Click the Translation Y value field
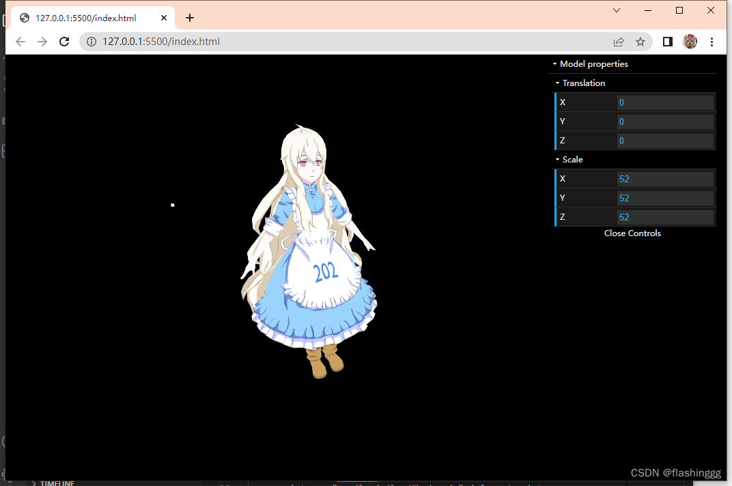 coord(665,122)
